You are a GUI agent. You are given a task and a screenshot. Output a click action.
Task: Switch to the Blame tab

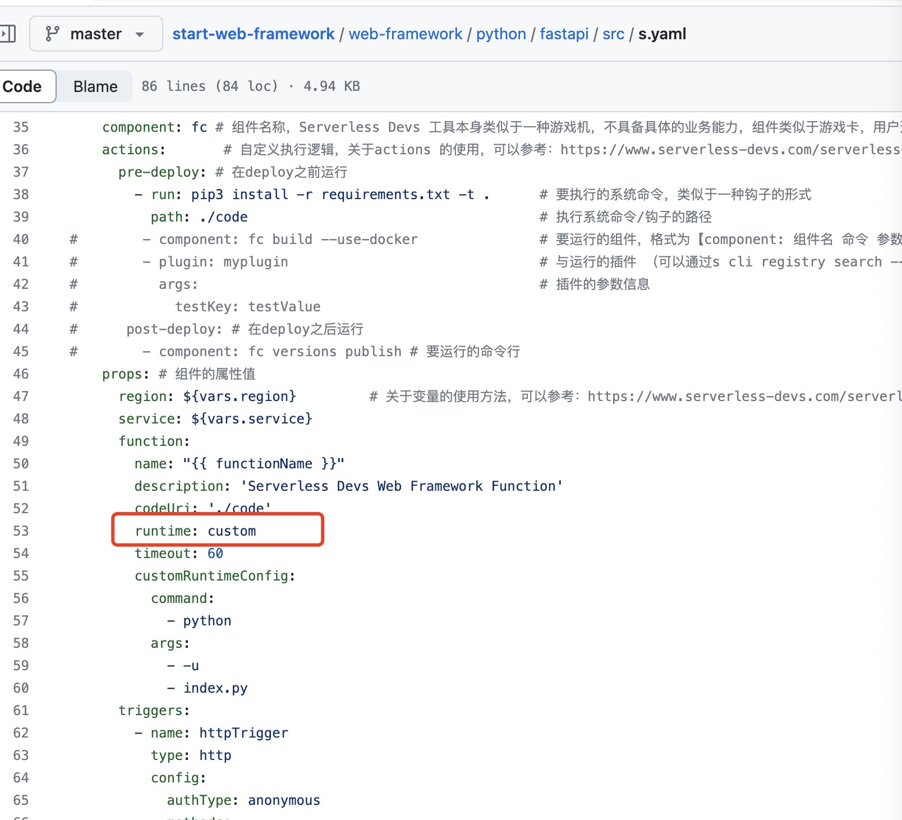pos(95,86)
